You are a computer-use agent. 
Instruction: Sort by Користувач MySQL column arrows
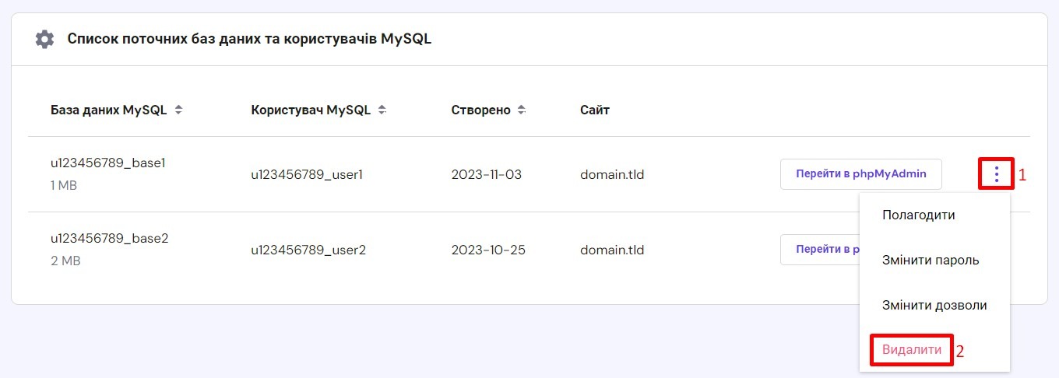pyautogui.click(x=382, y=110)
